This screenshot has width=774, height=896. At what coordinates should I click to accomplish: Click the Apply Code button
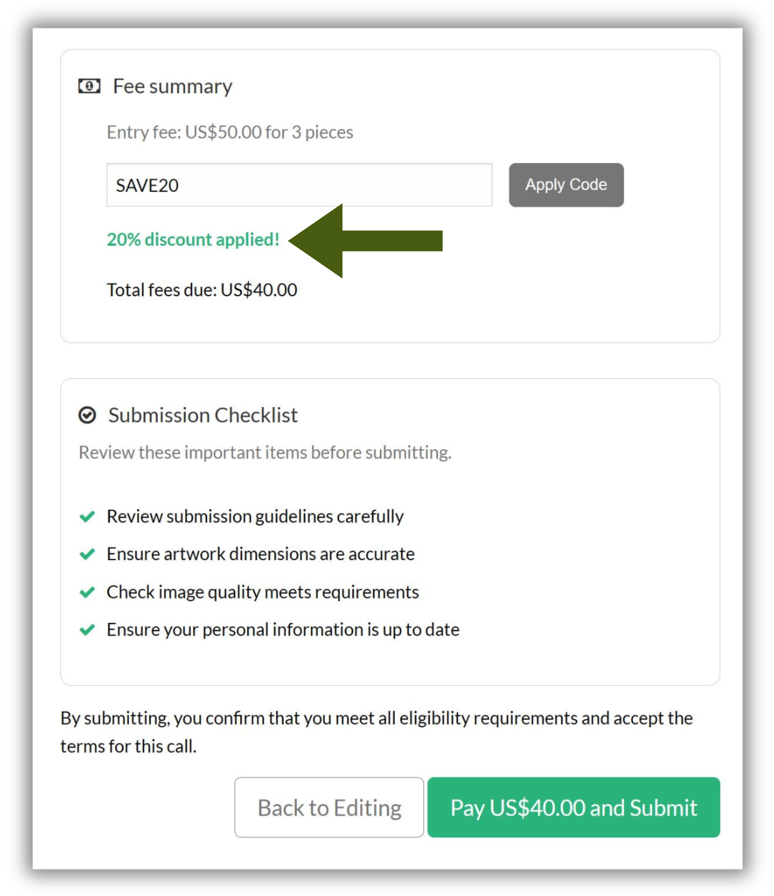566,185
